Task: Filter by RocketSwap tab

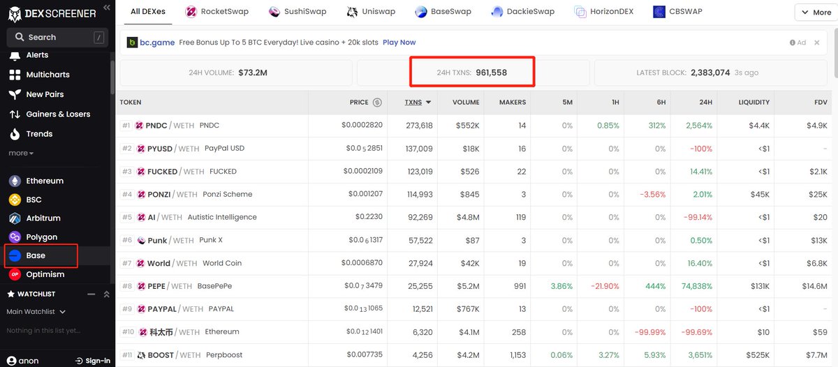Action: [216, 11]
